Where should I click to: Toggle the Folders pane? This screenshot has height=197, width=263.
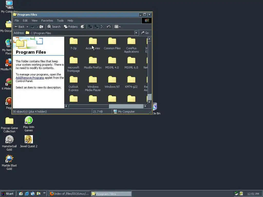coord(71,27)
